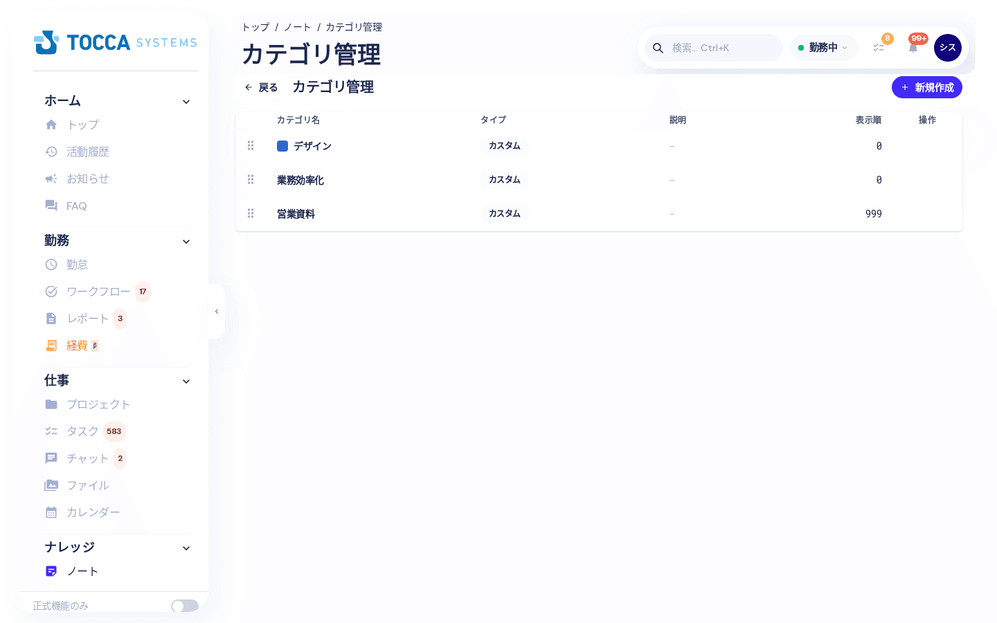Open the notifications bell
Screen dimensions: 997x623
[x=913, y=48]
